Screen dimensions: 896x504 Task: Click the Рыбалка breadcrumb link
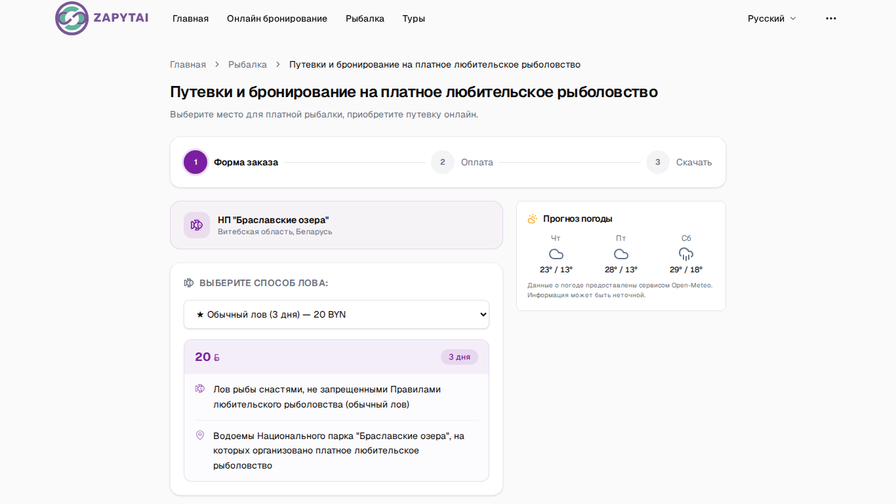click(247, 64)
